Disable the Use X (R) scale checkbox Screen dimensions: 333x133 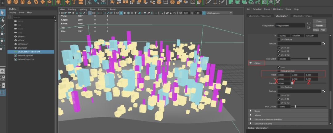279,48
